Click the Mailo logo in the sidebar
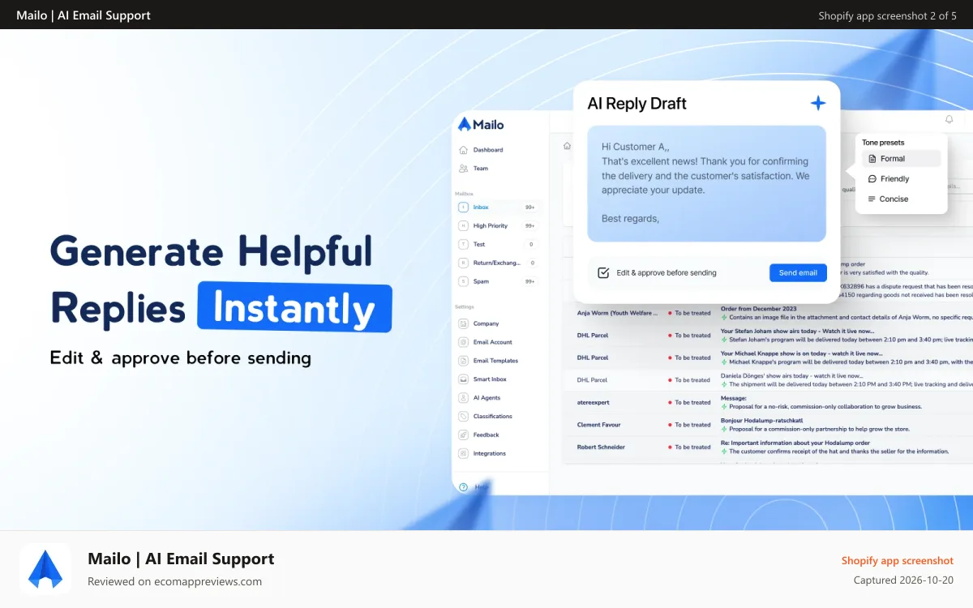Image resolution: width=973 pixels, height=608 pixels. point(481,124)
